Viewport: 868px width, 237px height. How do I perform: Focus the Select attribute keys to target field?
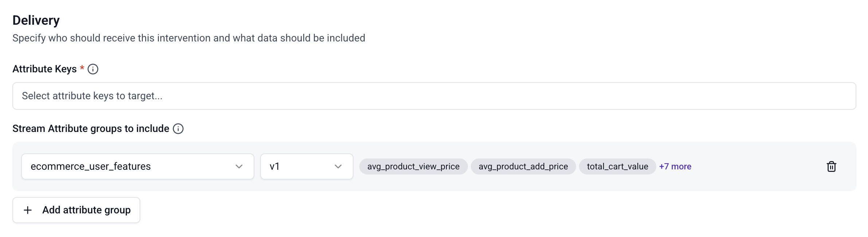click(x=434, y=96)
